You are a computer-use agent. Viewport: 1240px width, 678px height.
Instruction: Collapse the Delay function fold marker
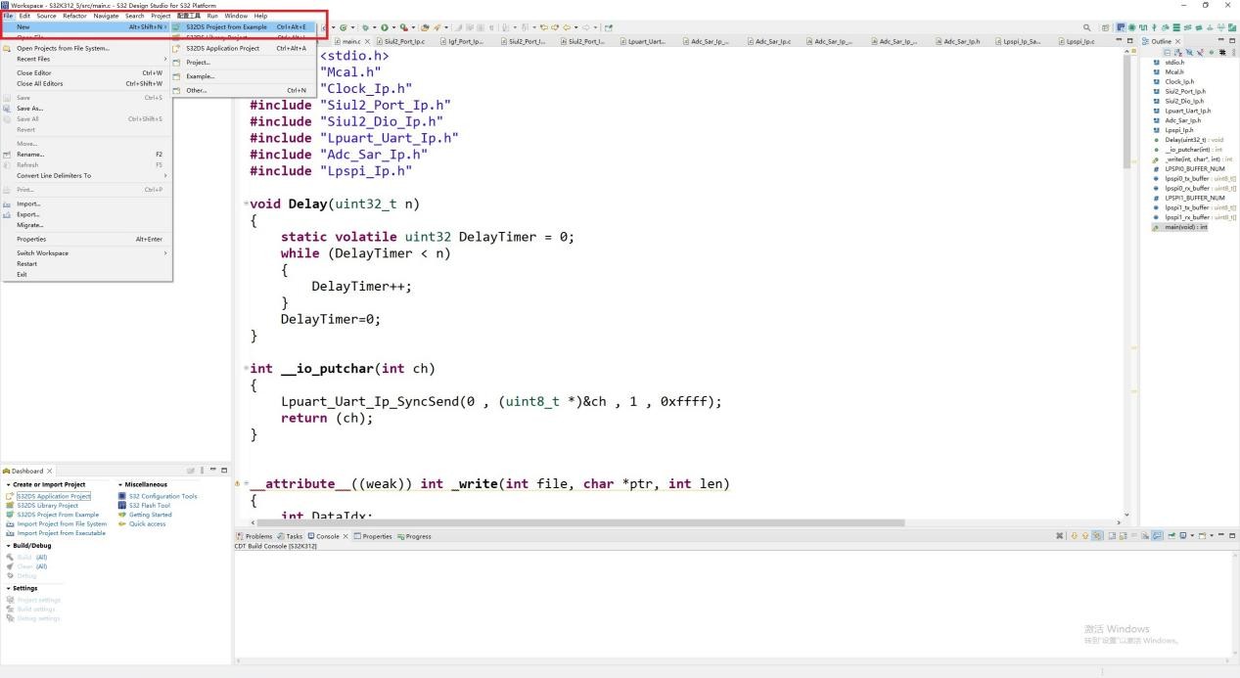tap(246, 204)
